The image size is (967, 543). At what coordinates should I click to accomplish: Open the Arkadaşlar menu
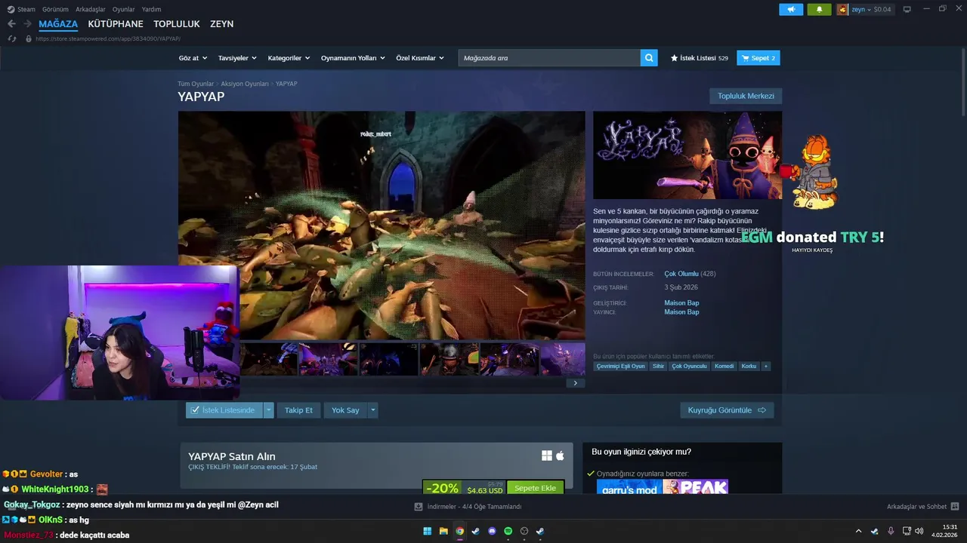(91, 9)
